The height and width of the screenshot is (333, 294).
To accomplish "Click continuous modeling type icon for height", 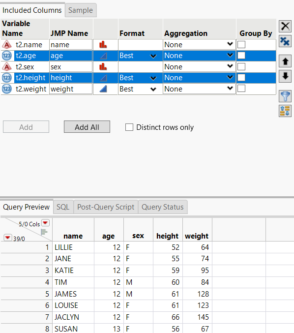I will coord(103,78).
